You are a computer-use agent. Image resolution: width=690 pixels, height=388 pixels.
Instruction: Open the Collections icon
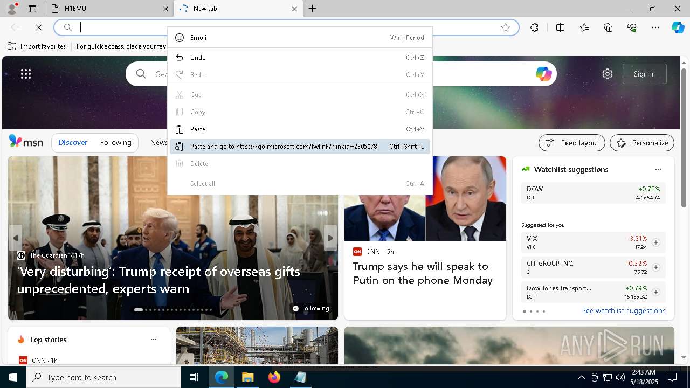click(608, 27)
